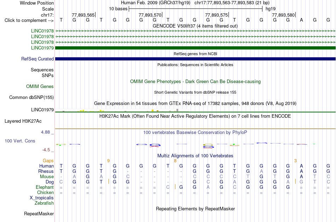Open the H3K27Ac Mark ENCODE track title
This screenshot has width=336, height=222.
point(195,116)
